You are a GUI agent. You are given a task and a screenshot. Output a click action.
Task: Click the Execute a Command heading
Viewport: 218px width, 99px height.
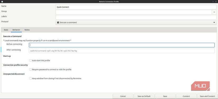(12, 36)
